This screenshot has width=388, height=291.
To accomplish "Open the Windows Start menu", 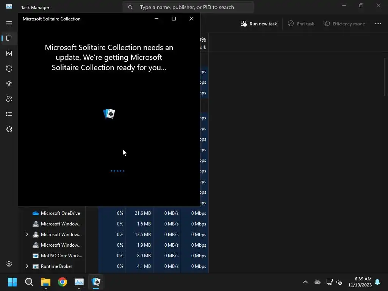I will tap(12, 282).
